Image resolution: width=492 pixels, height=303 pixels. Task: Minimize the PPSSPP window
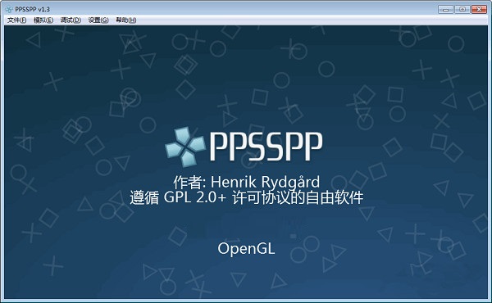(x=445, y=9)
